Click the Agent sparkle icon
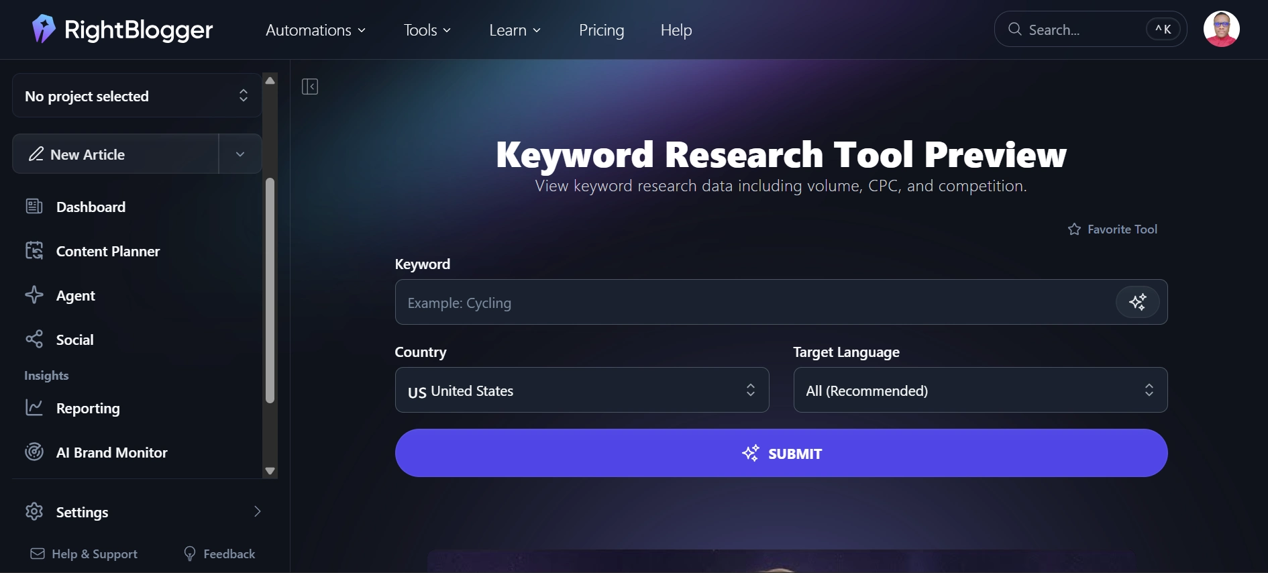 click(x=34, y=295)
